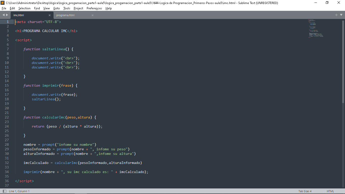Open the Help menu

point(109,8)
